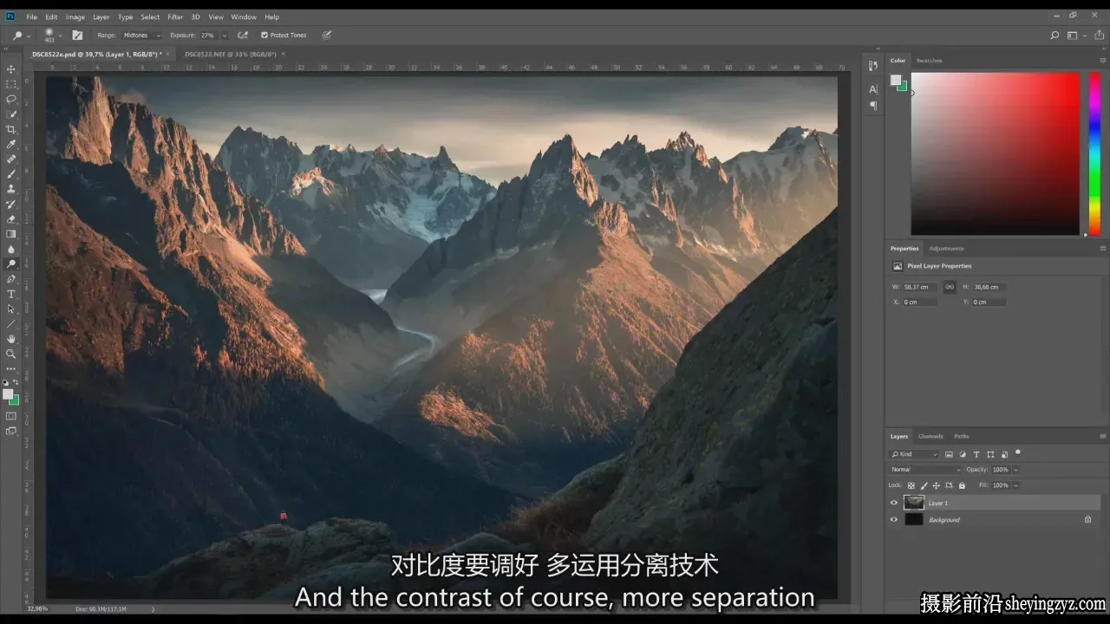This screenshot has height=624, width=1110.
Task: Toggle pressure for size icon in options bar
Action: pos(327,36)
